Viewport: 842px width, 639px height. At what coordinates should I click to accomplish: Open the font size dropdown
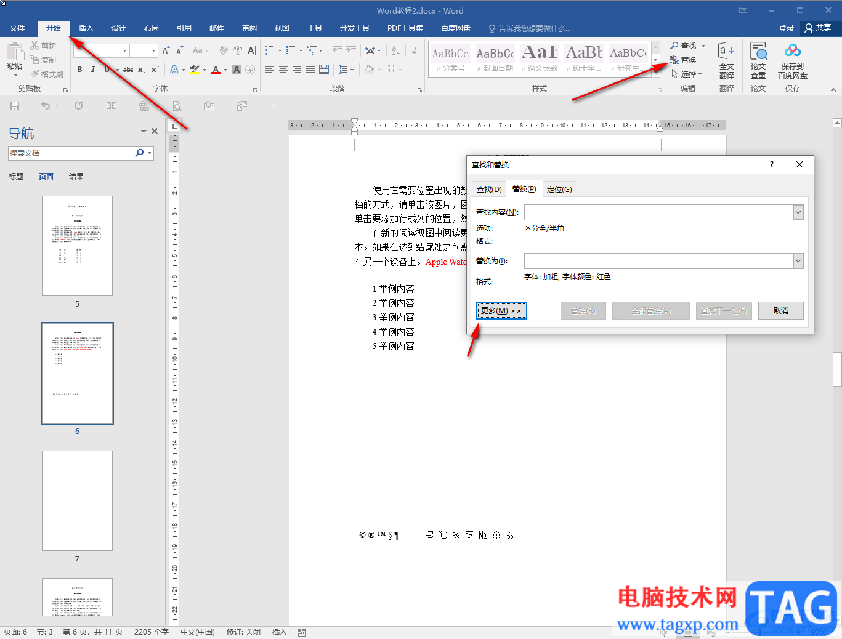(153, 51)
